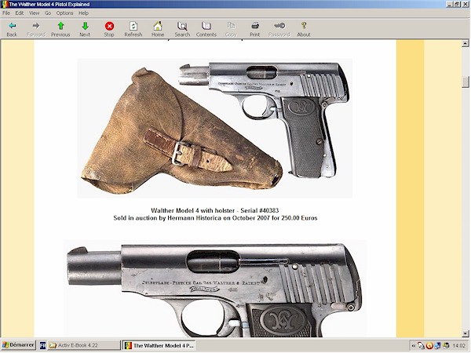Minimize the e-book window
The image size is (471, 353).
(x=450, y=4)
